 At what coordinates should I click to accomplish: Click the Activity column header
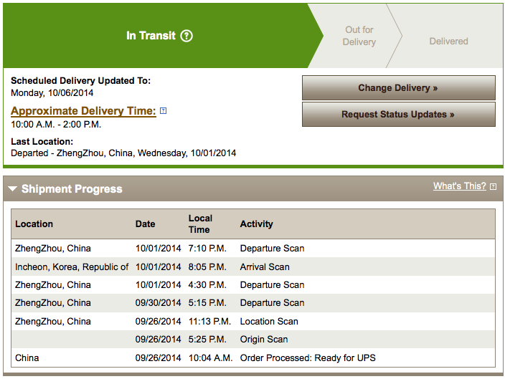[x=256, y=224]
